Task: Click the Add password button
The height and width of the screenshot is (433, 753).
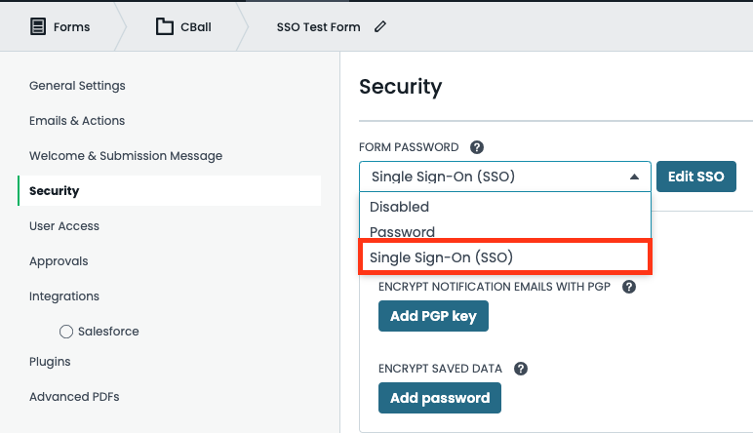Action: (x=440, y=398)
